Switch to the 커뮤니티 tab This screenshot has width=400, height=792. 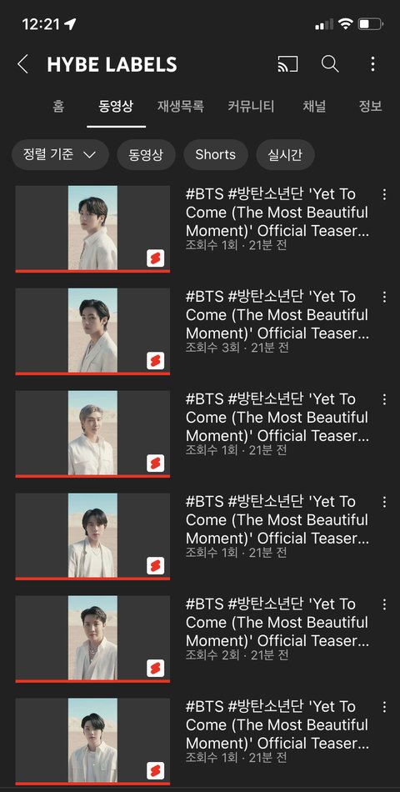click(x=251, y=107)
